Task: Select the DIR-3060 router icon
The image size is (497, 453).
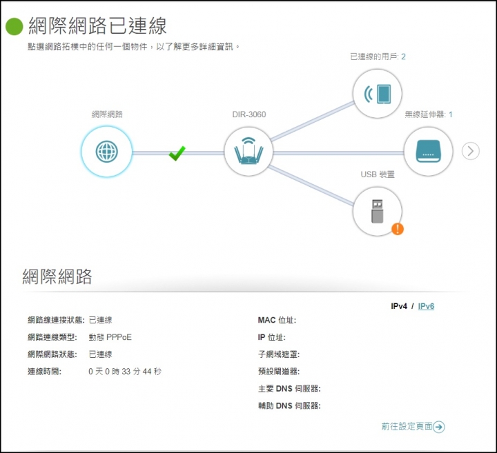Action: (248, 152)
